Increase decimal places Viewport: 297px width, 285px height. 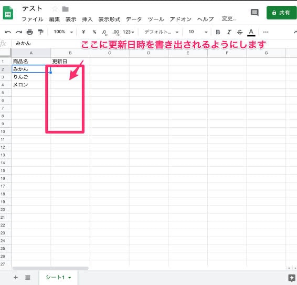click(116, 32)
